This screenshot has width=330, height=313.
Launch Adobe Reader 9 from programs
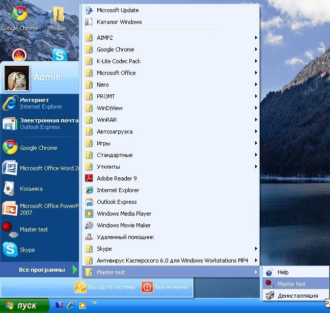coord(171,178)
